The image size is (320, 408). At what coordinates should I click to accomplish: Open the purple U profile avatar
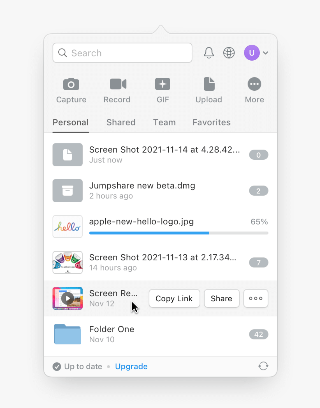point(252,53)
